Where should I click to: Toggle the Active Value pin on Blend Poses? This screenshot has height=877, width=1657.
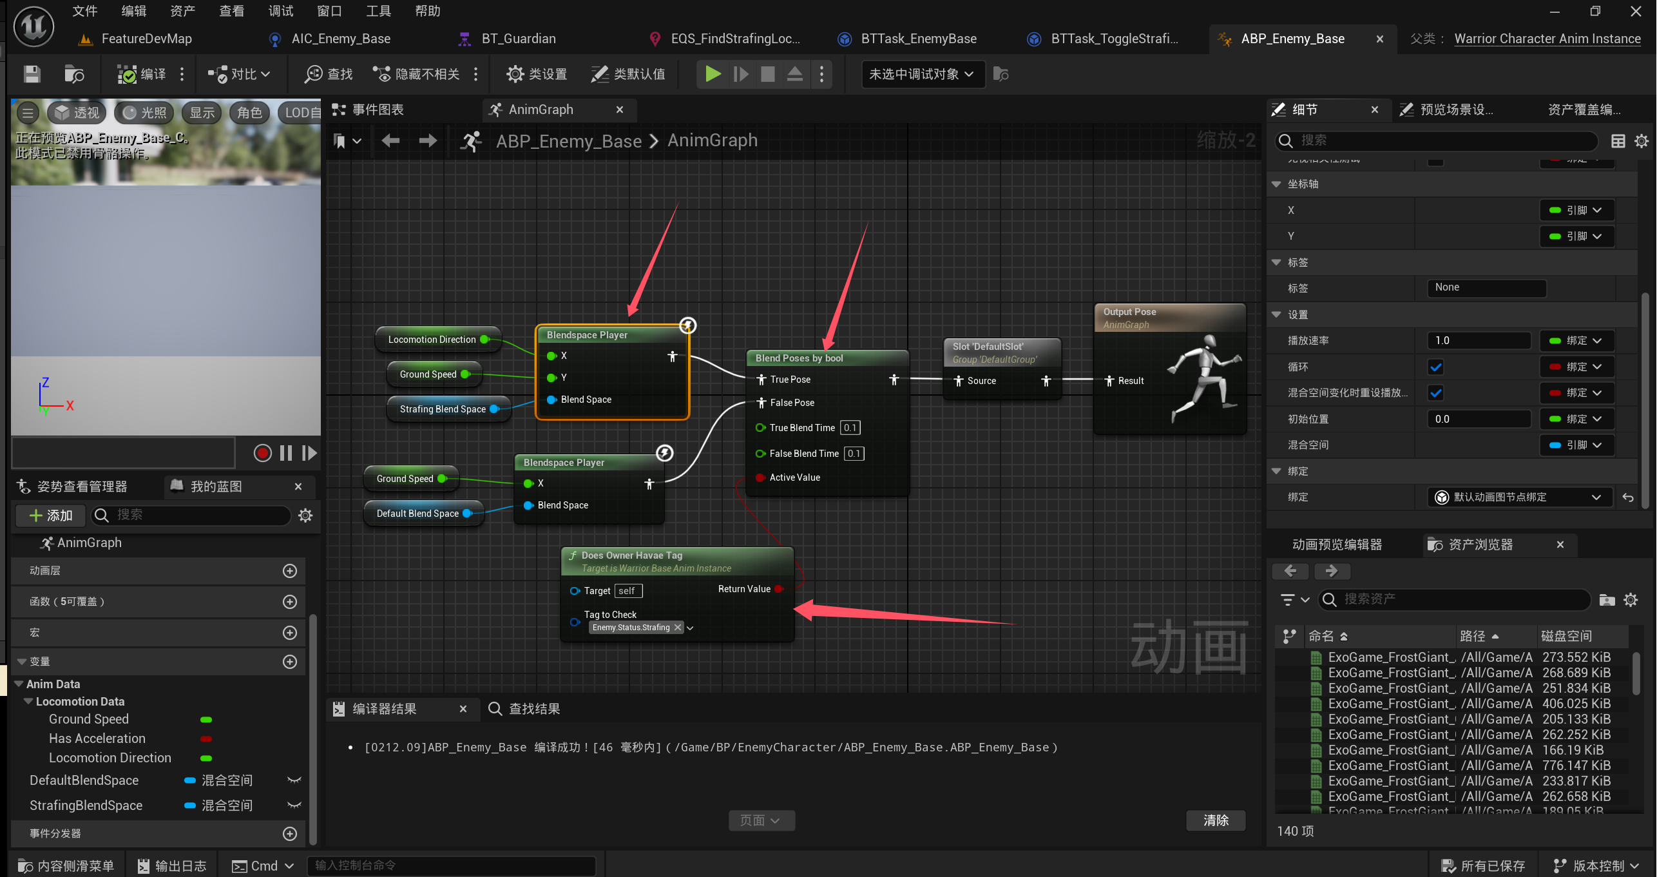pyautogui.click(x=760, y=477)
